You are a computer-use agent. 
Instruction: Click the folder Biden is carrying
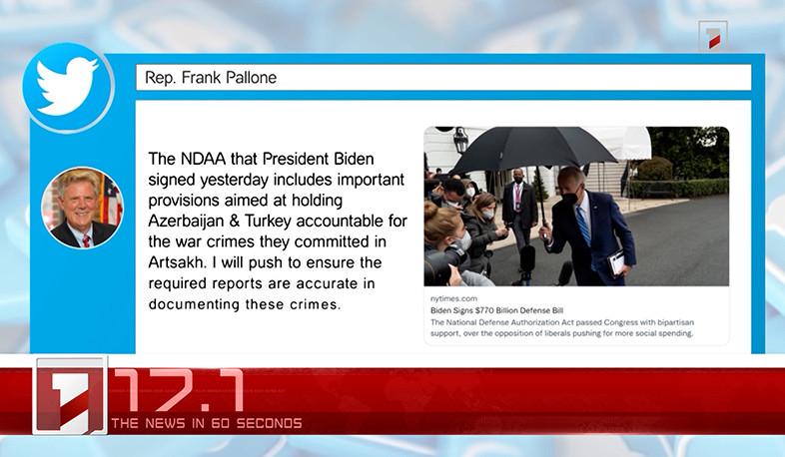[x=616, y=263]
